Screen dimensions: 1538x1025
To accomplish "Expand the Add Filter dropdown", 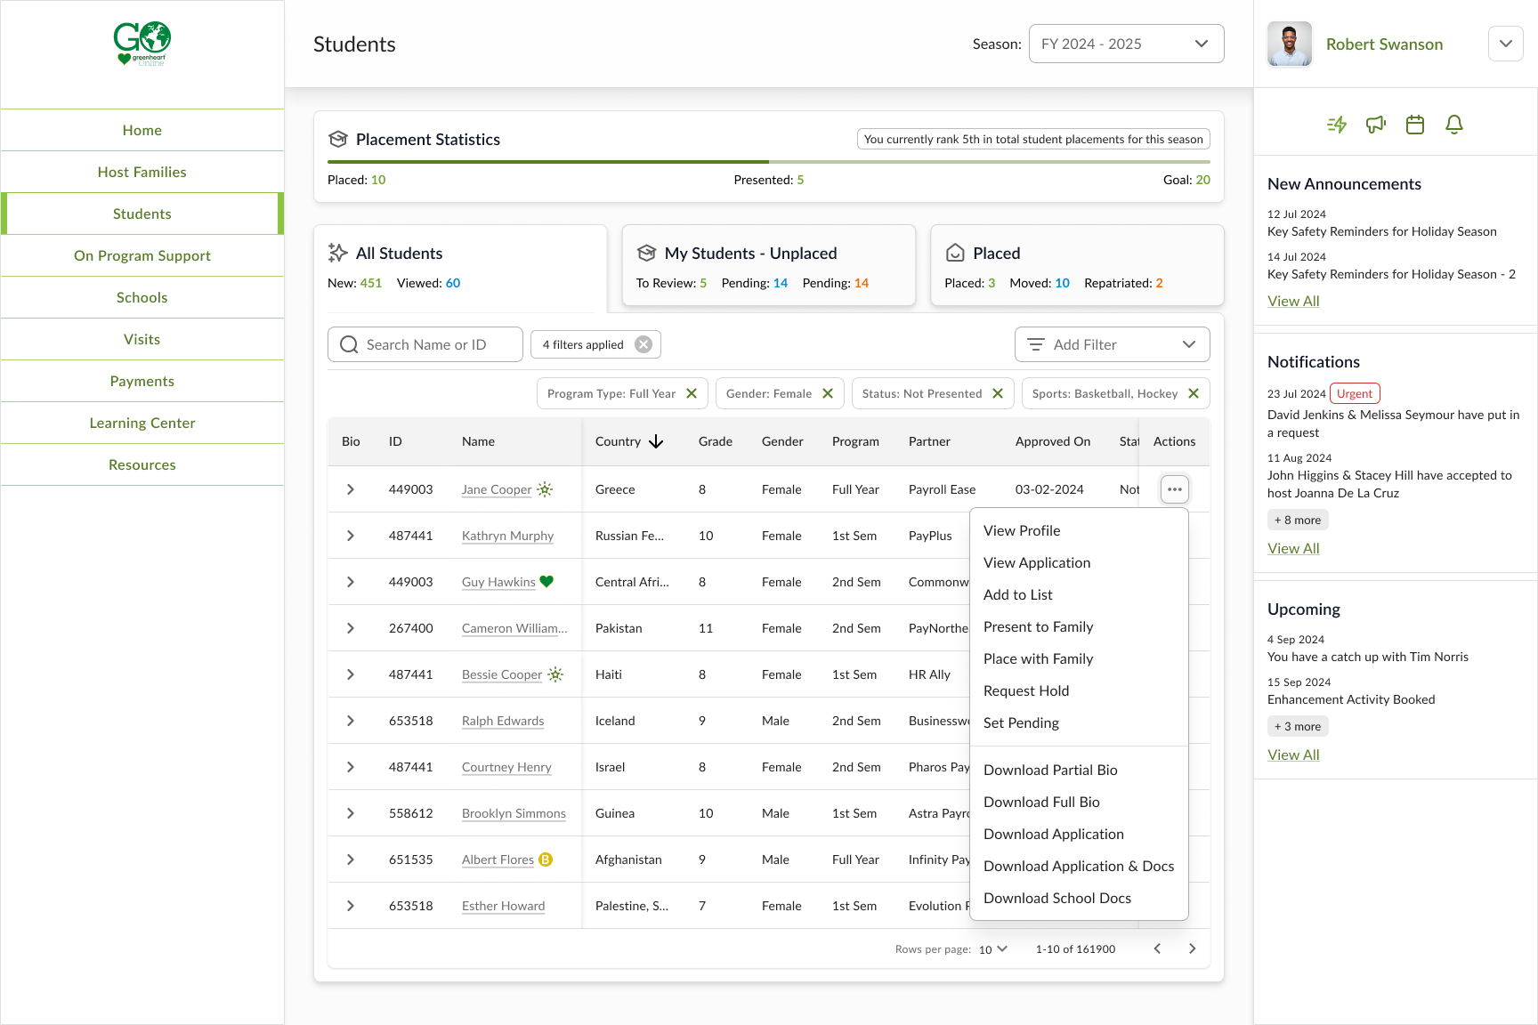I will (1112, 344).
